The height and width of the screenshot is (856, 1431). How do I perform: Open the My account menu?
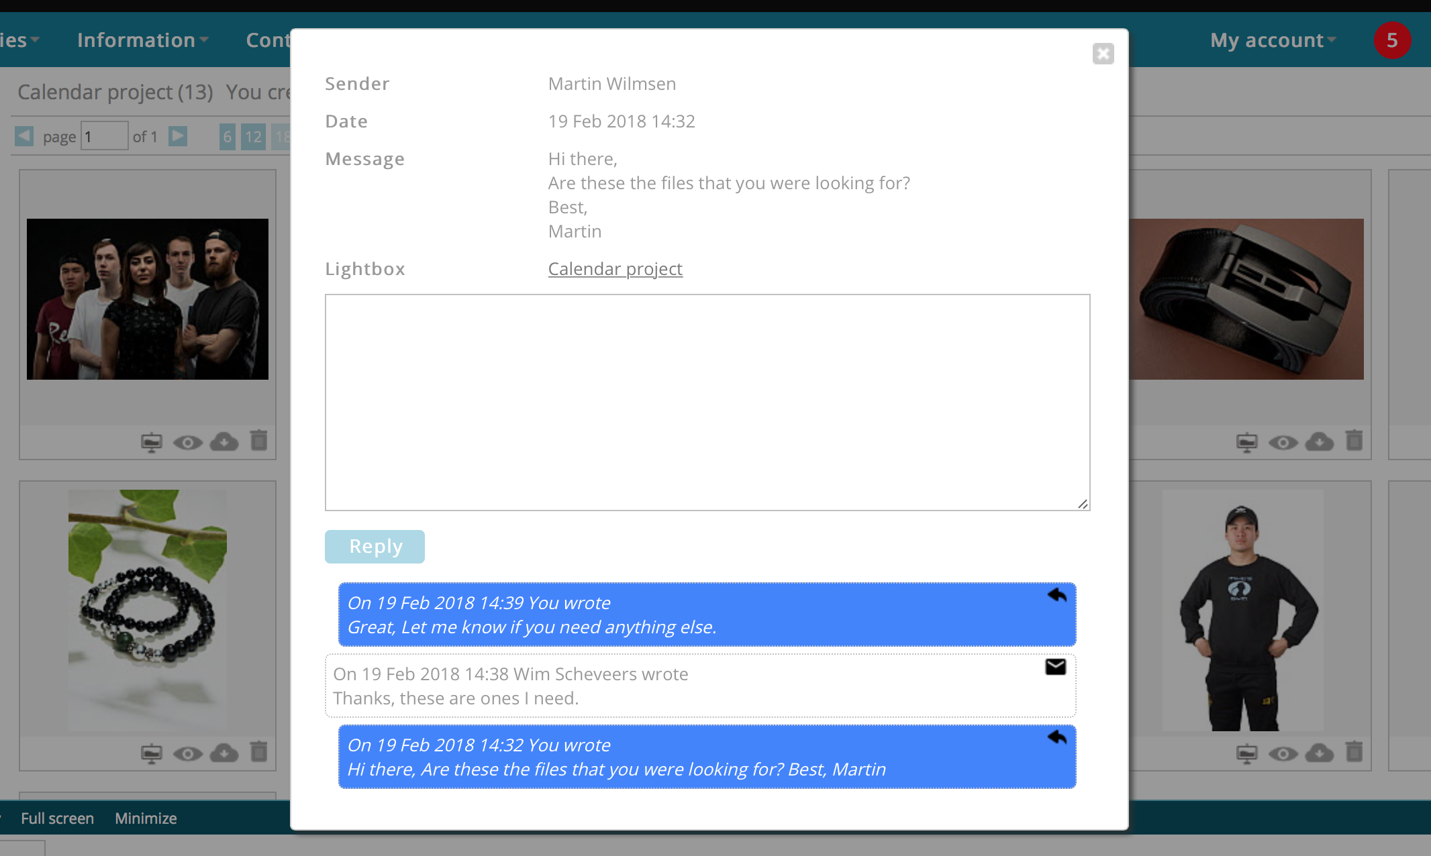[1273, 40]
